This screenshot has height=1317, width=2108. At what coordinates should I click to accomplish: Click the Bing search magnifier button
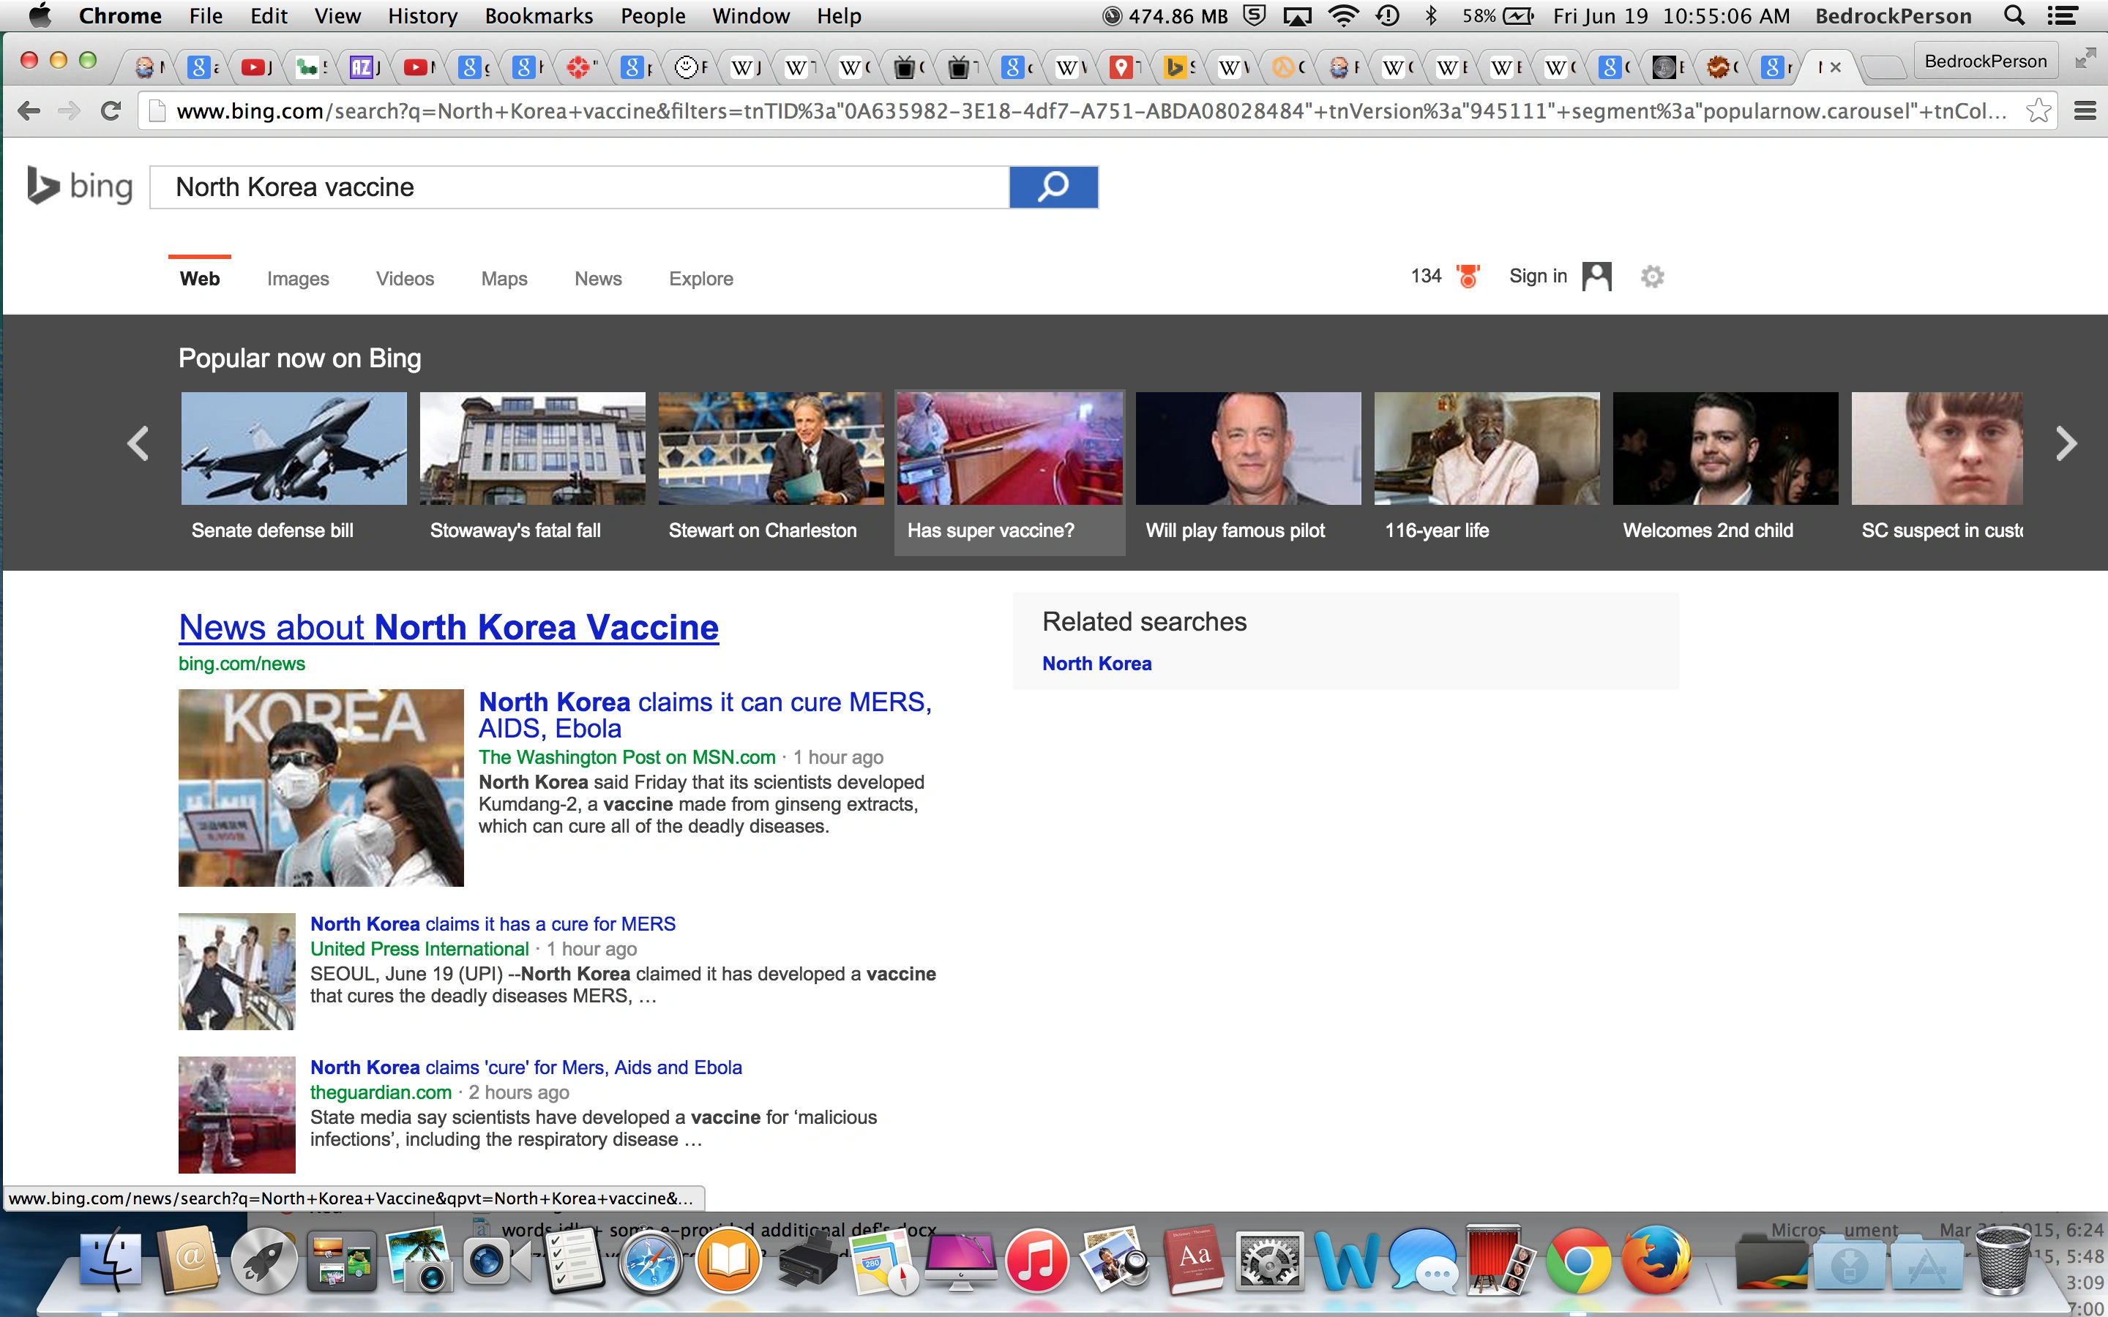1053,187
